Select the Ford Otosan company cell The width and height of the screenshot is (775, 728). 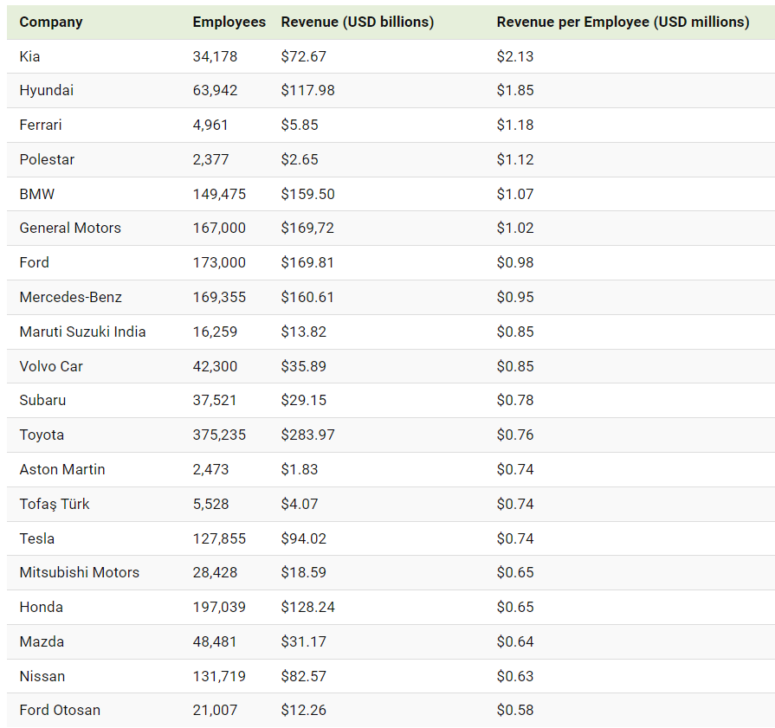tap(60, 710)
